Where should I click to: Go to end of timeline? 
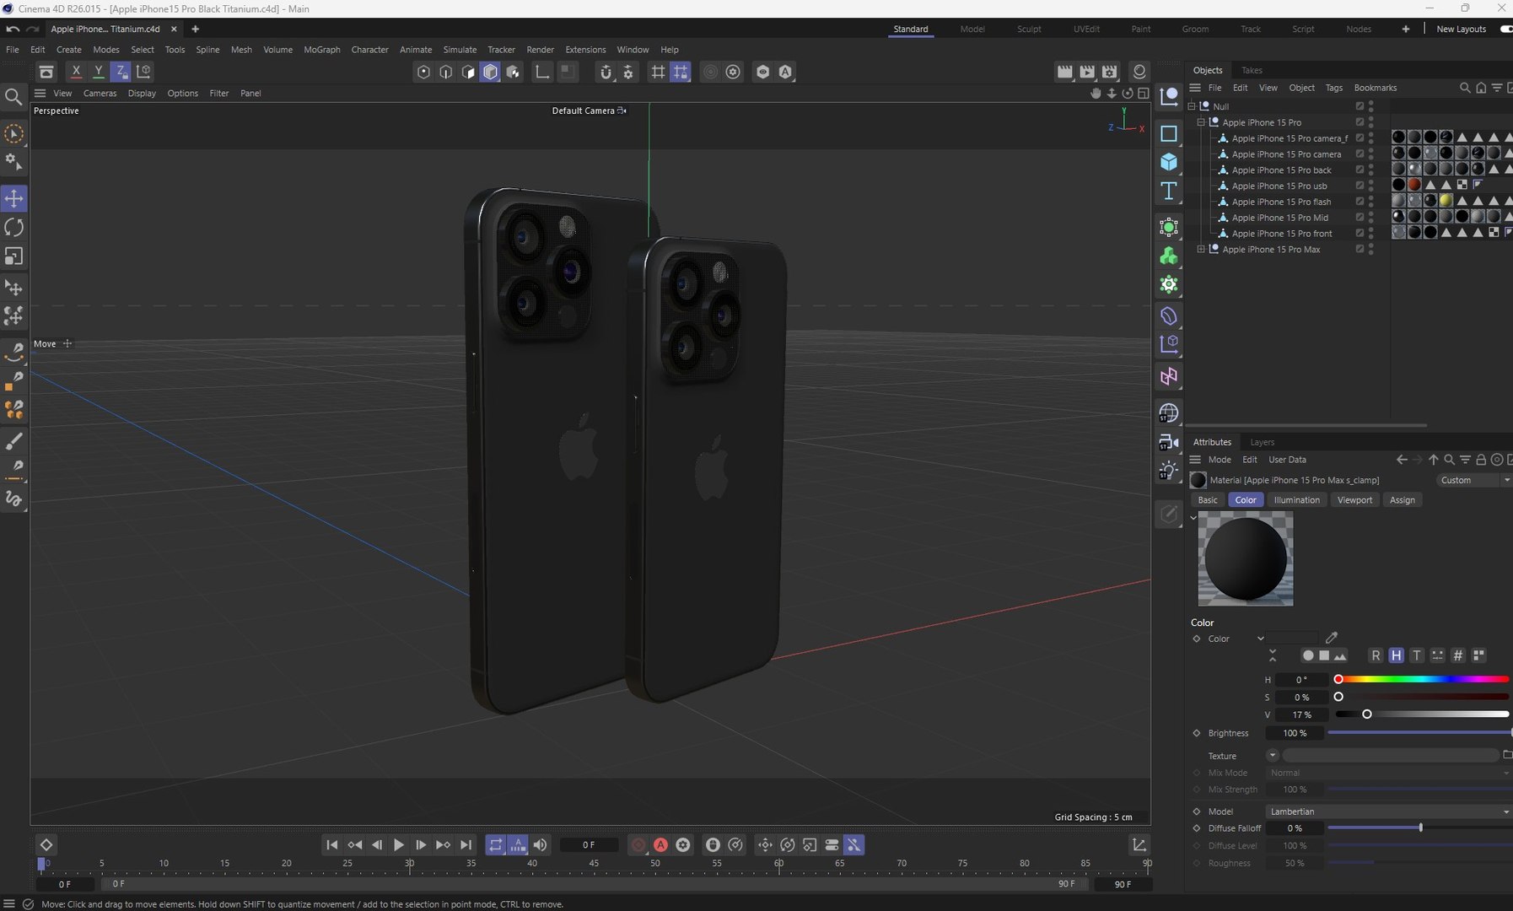coord(466,845)
